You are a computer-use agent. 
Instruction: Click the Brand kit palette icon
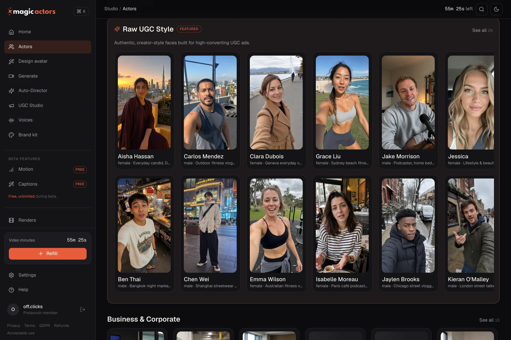pyautogui.click(x=11, y=135)
